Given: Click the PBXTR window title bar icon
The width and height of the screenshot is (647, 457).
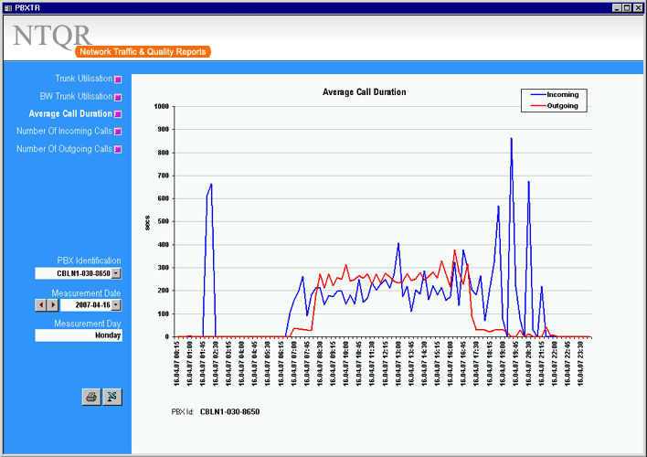Looking at the screenshot, I should click(x=7, y=6).
